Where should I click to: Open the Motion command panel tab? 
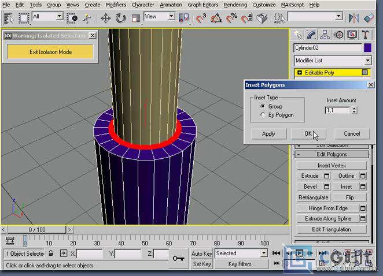click(x=338, y=35)
